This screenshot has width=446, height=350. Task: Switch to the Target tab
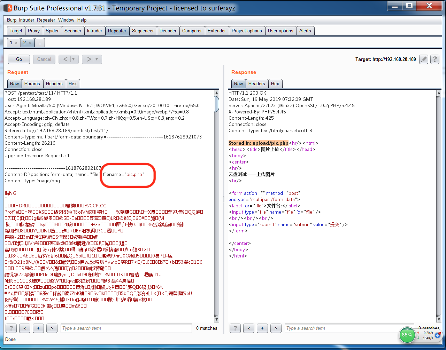tap(16, 31)
